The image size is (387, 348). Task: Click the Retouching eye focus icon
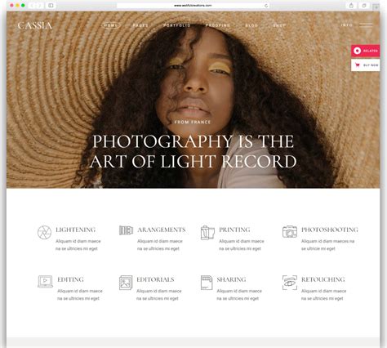pyautogui.click(x=290, y=283)
